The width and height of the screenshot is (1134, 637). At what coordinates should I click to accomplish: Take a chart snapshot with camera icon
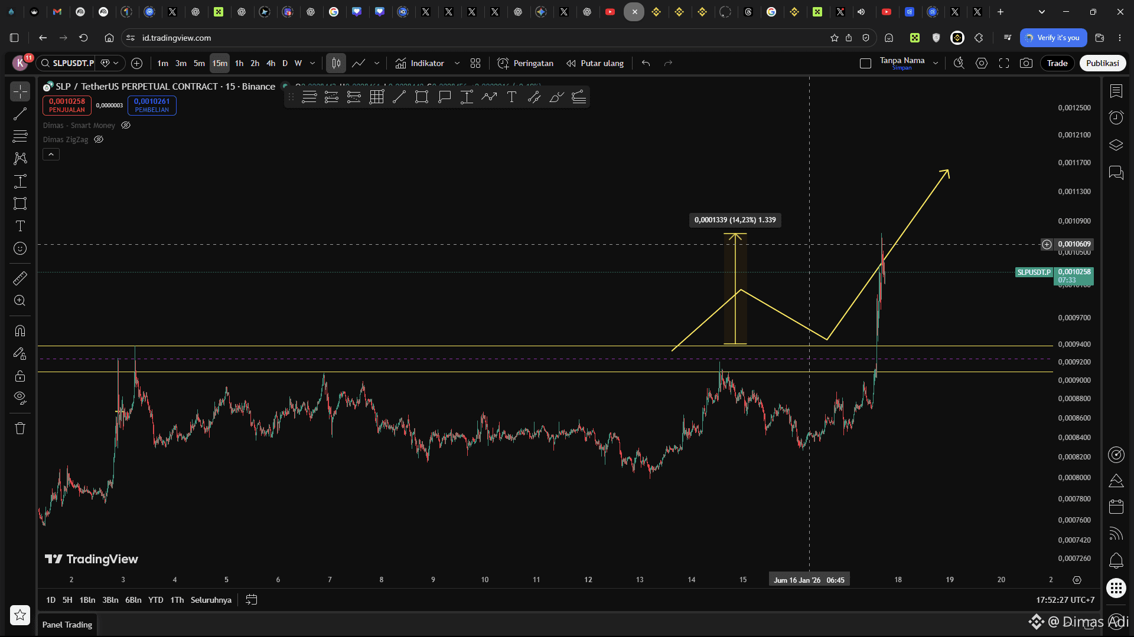click(1026, 63)
